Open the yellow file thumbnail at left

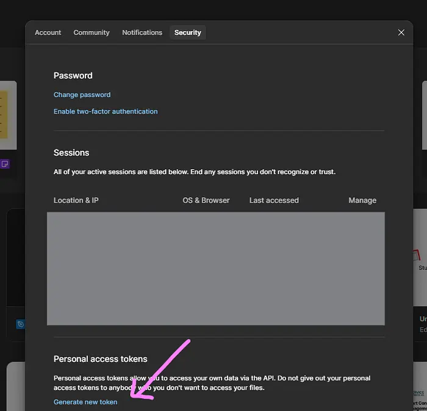coord(7,115)
